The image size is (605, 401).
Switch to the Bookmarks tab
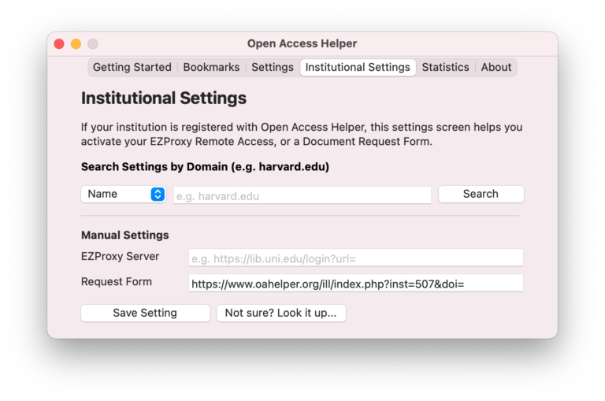pos(211,67)
